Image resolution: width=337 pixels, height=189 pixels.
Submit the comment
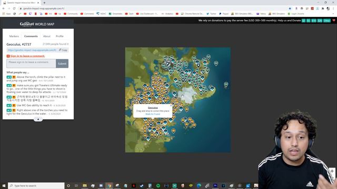coord(62,64)
